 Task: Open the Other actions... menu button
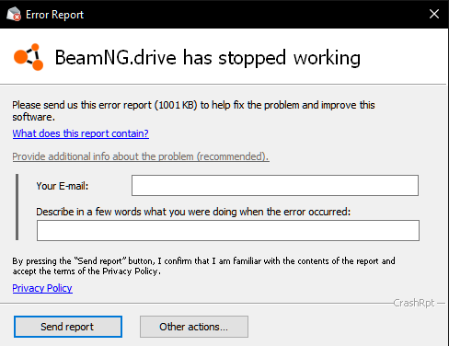pyautogui.click(x=194, y=327)
